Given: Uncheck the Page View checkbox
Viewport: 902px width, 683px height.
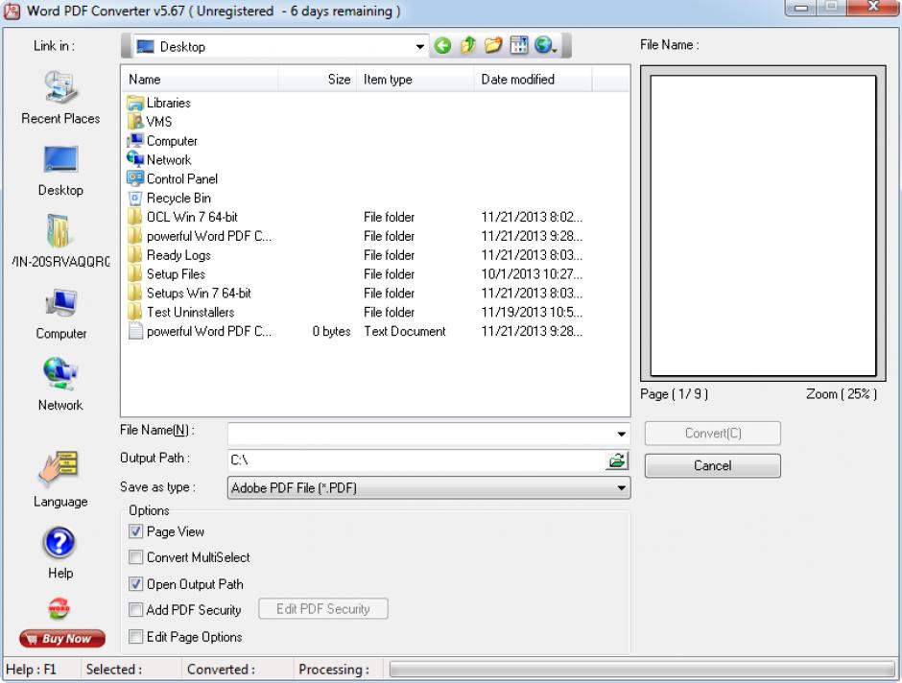Looking at the screenshot, I should point(136,531).
